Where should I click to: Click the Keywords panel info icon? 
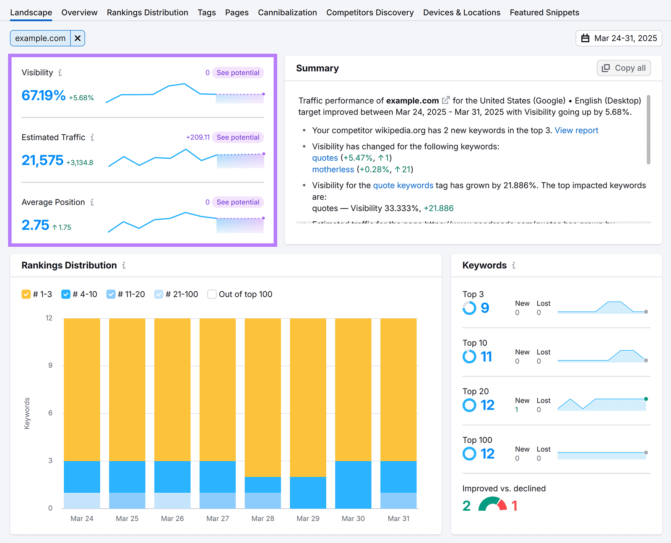tap(513, 265)
